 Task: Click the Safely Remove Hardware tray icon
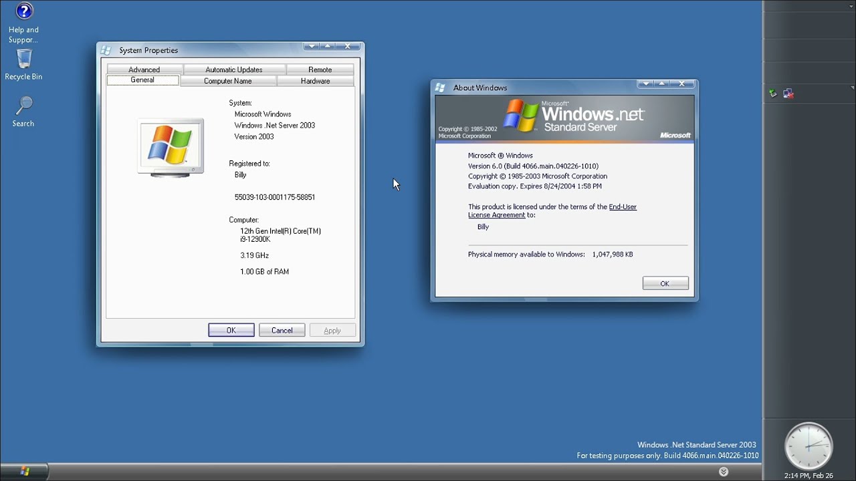tap(773, 94)
